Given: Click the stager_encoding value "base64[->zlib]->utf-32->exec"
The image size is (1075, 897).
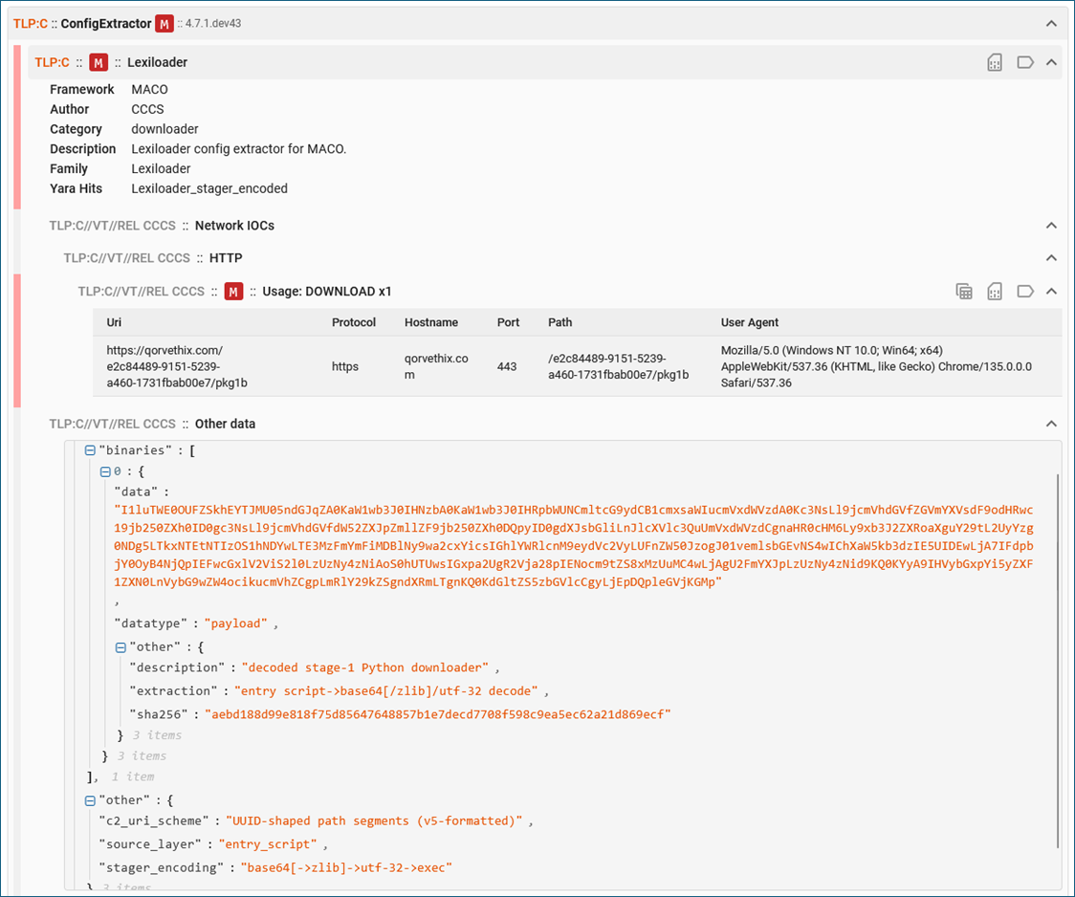Looking at the screenshot, I should (346, 867).
